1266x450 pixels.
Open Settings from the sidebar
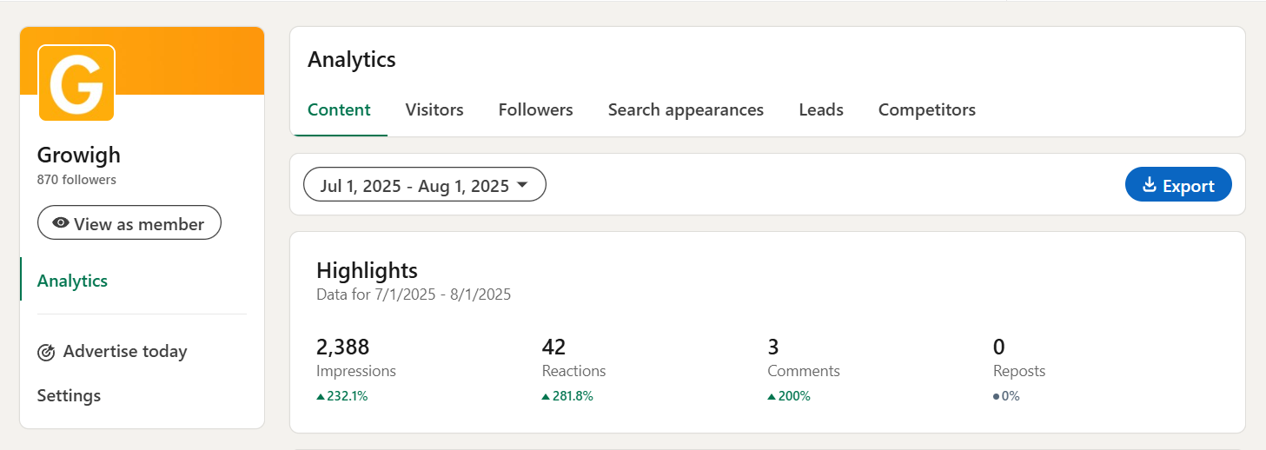tap(69, 395)
